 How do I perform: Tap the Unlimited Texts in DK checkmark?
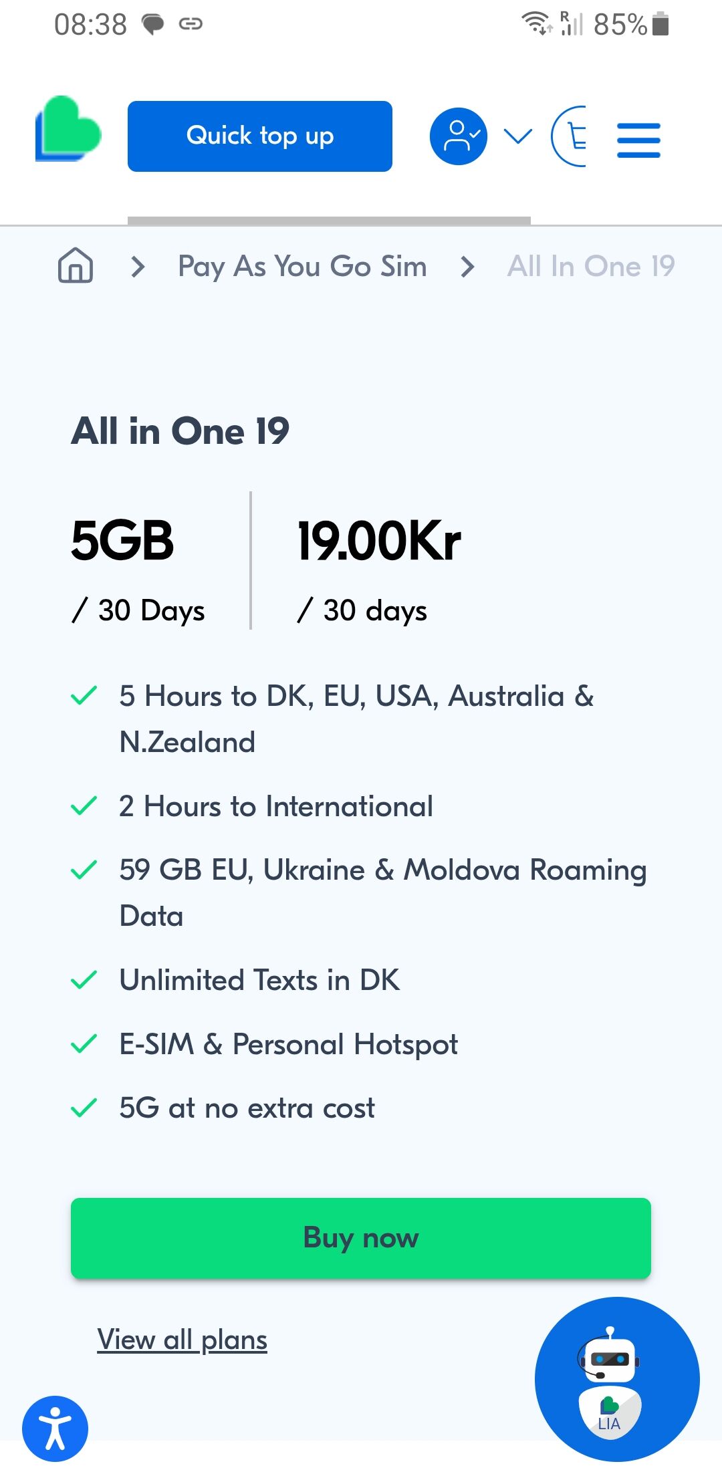point(84,980)
